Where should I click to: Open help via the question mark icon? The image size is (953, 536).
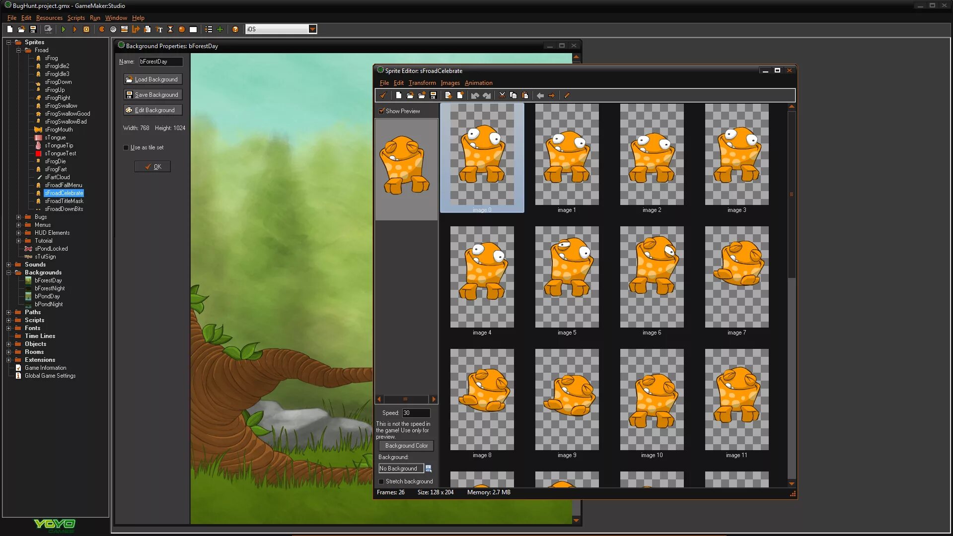pyautogui.click(x=235, y=29)
